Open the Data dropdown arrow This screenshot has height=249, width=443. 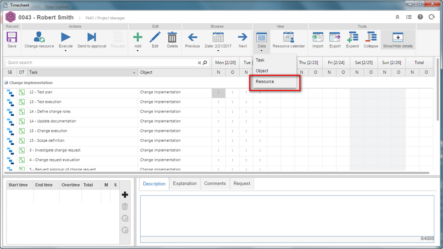click(x=261, y=51)
